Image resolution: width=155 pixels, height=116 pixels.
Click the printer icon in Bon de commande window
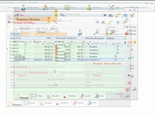pos(103,22)
